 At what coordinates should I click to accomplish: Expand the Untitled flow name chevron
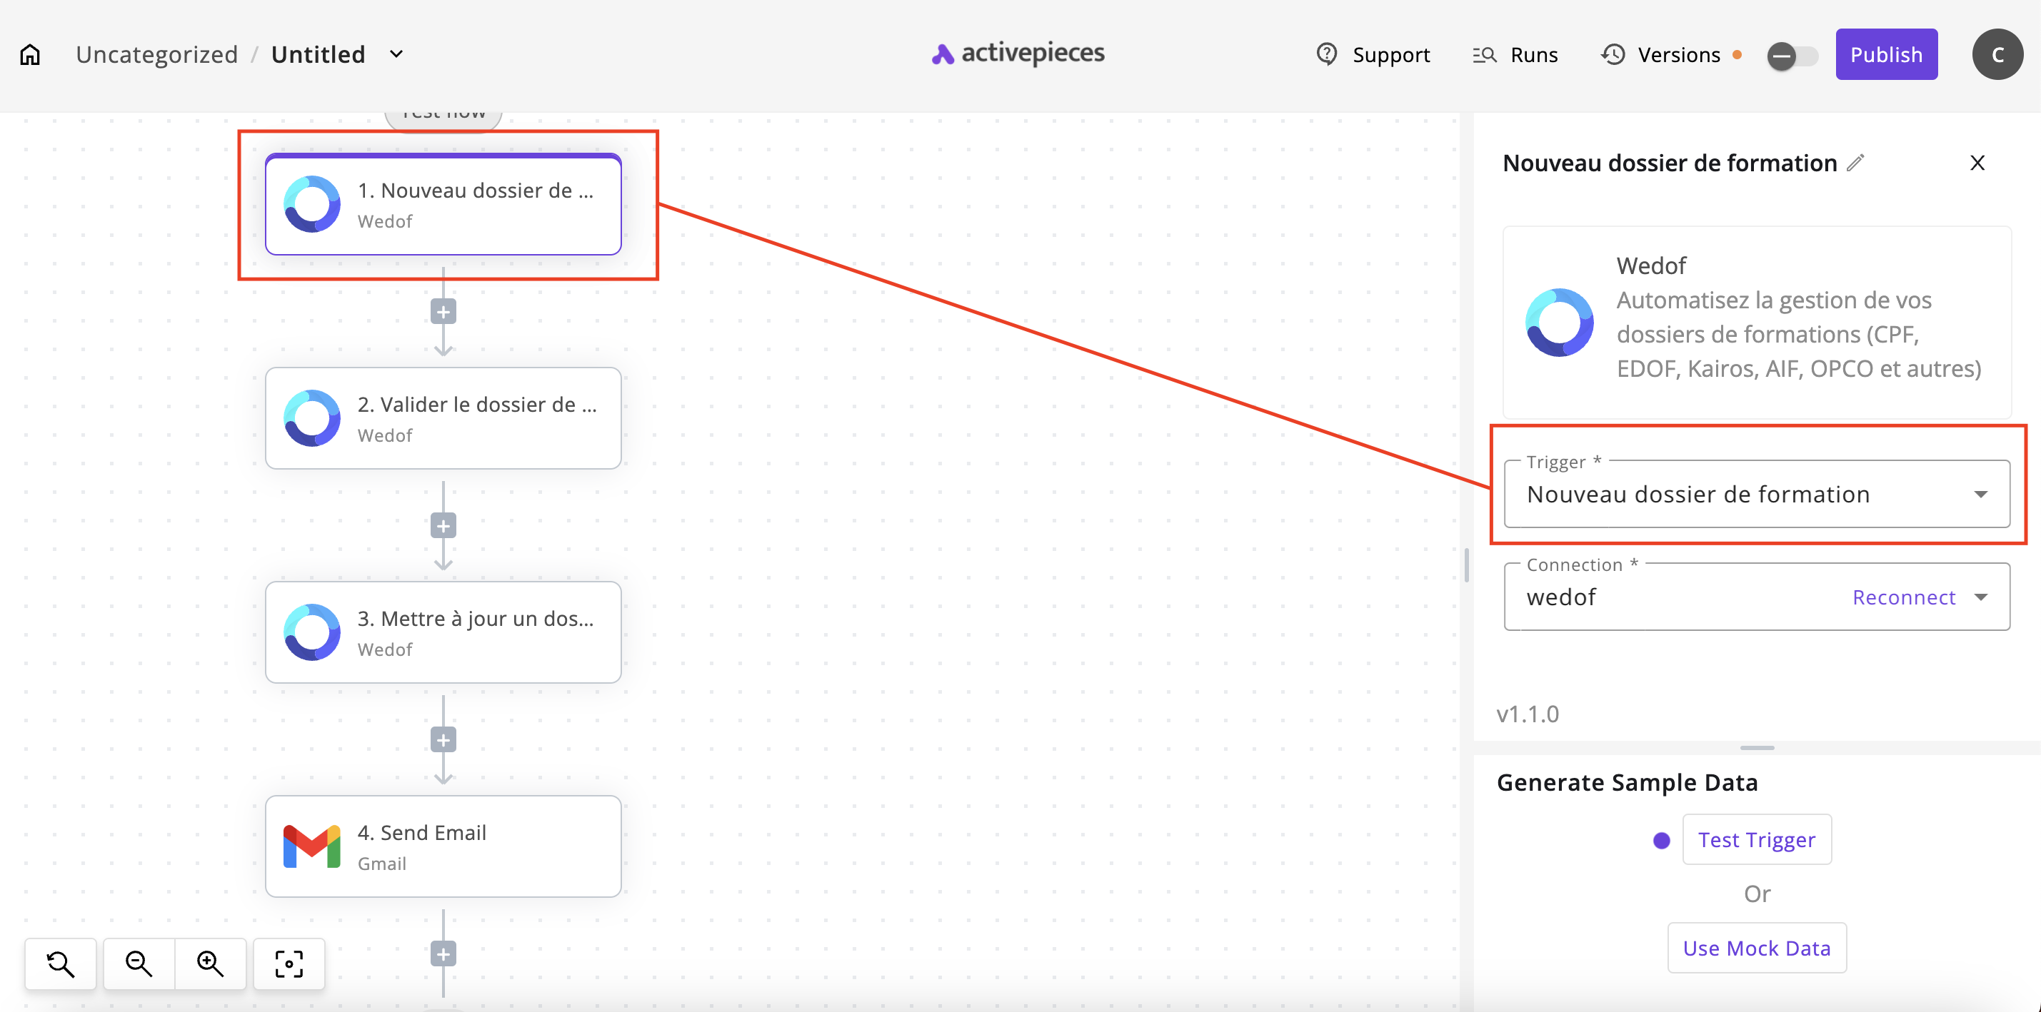(x=396, y=54)
